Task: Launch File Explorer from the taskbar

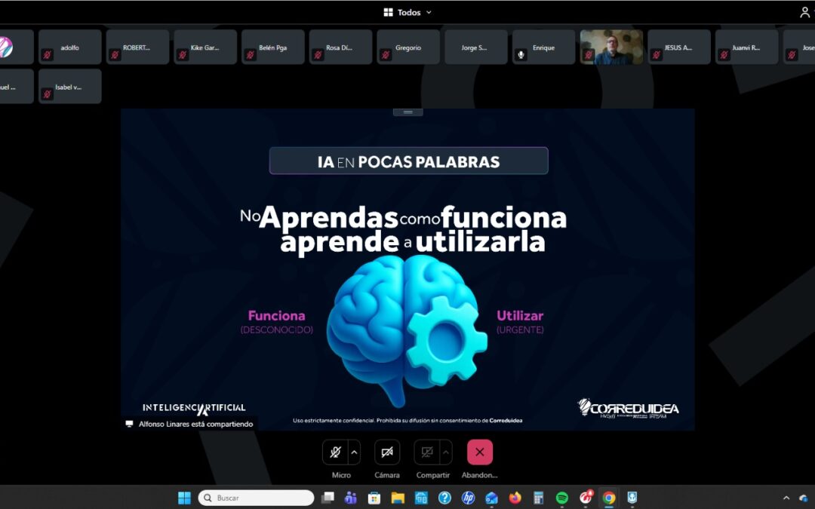Action: coord(398,498)
